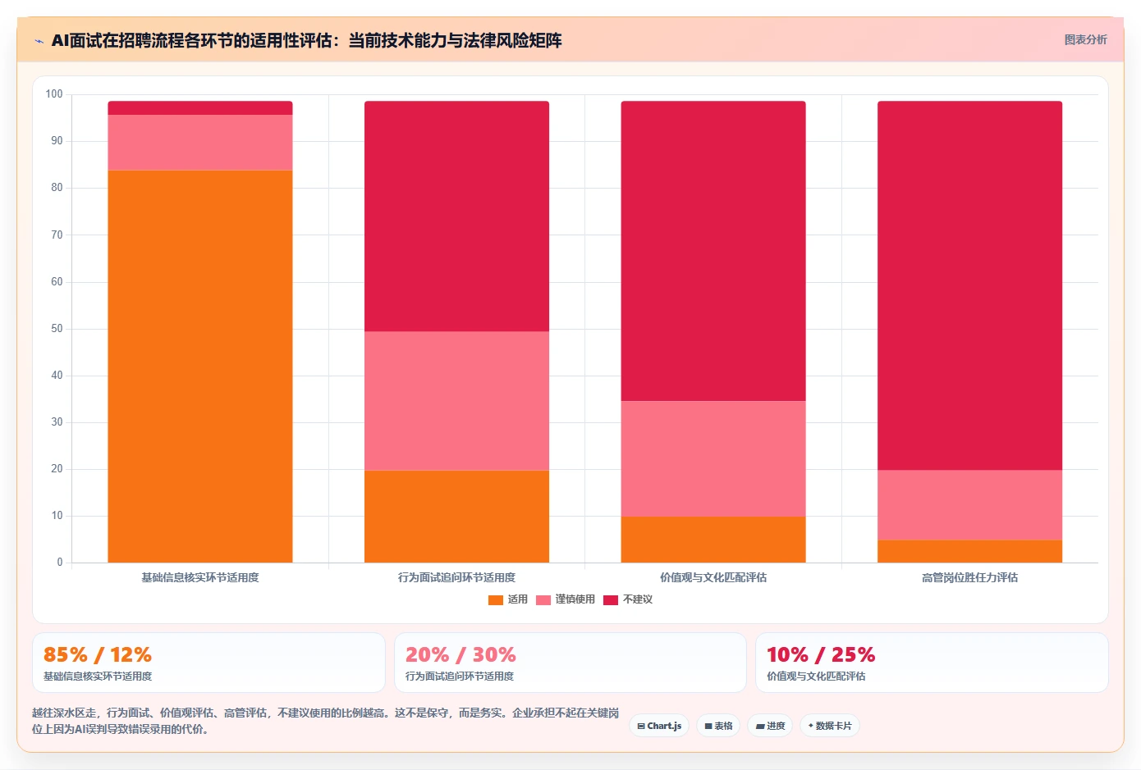This screenshot has width=1141, height=770.
Task: Click pink segment of 价值观与文化匹配 bar
Action: 713,458
